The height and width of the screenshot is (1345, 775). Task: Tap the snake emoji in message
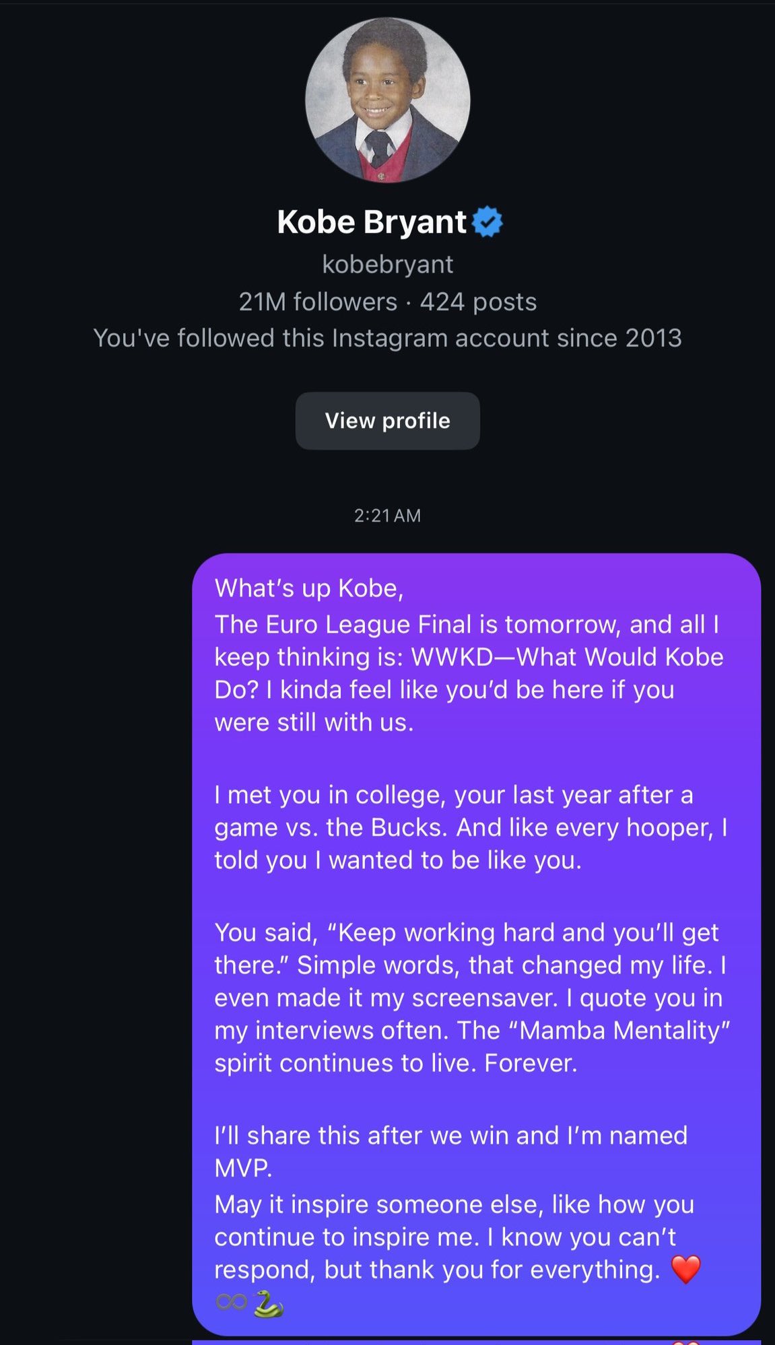pyautogui.click(x=268, y=1304)
